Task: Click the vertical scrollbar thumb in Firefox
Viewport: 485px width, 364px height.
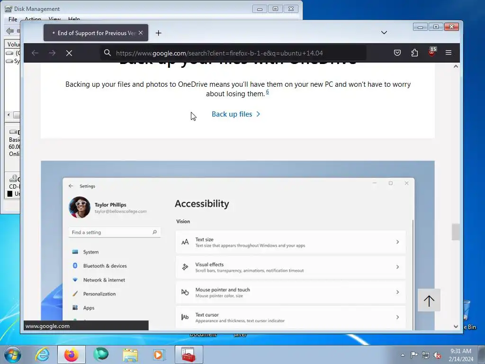Action: point(456,232)
